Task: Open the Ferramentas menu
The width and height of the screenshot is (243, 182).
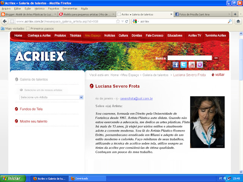Action: (70, 8)
